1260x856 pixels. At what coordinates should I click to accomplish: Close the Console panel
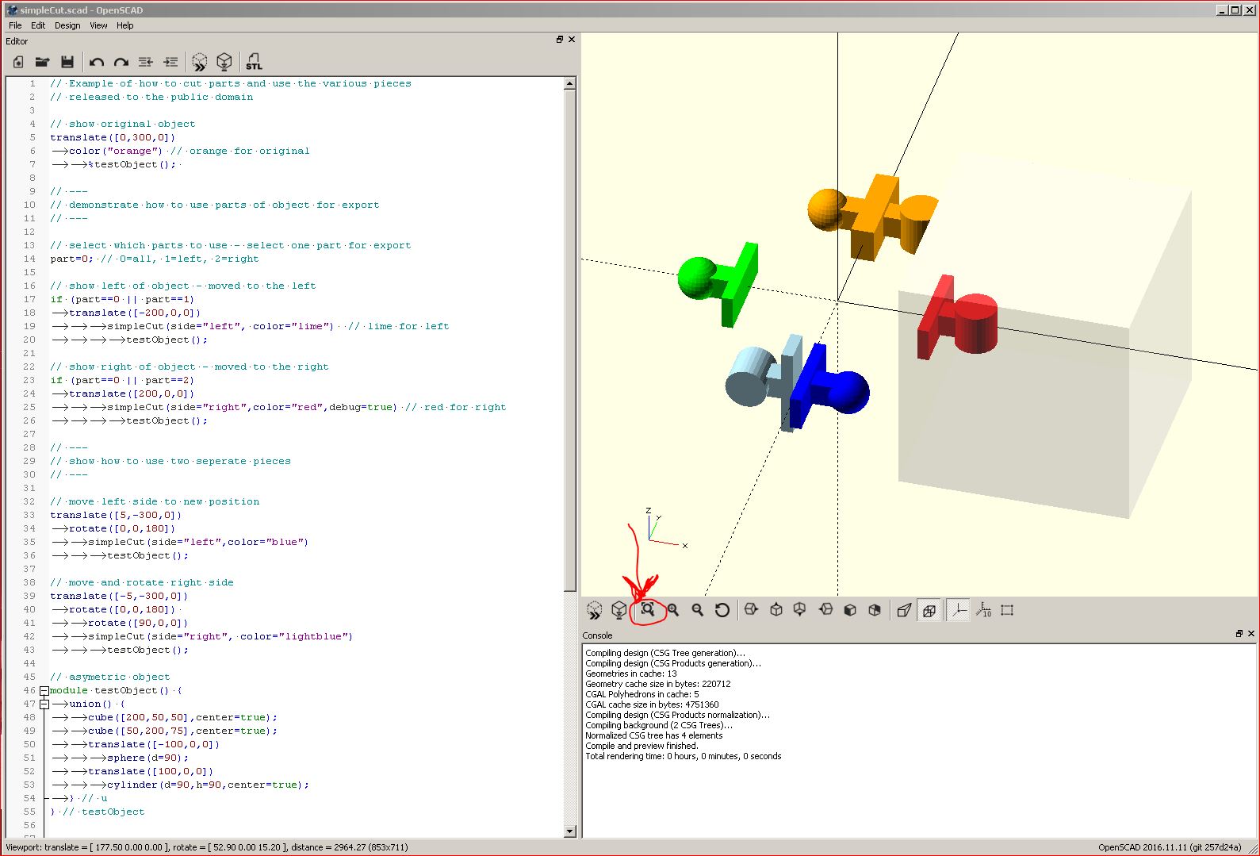(1251, 634)
